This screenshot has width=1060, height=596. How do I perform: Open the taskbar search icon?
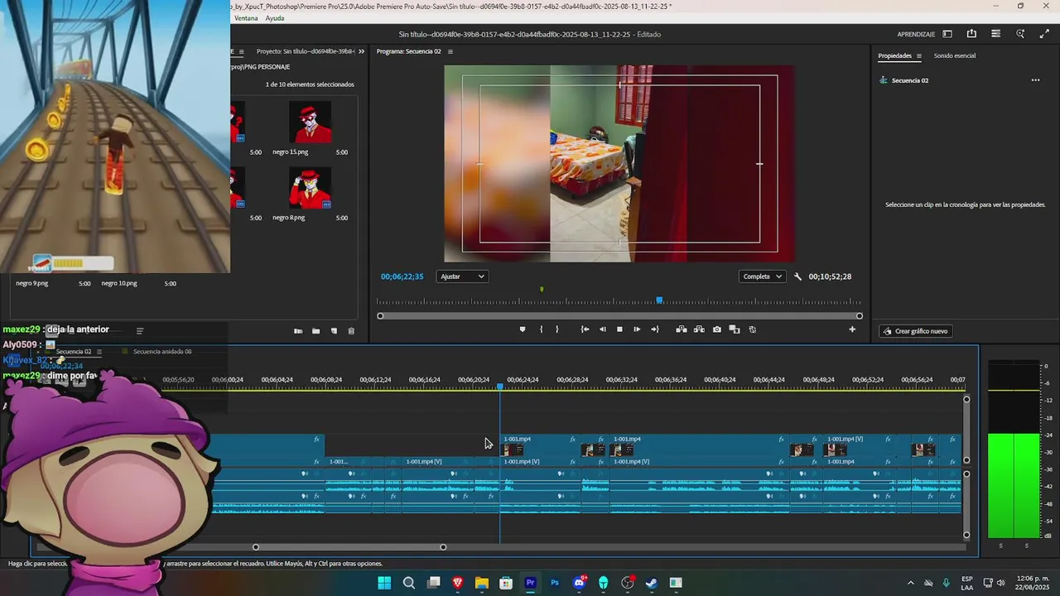409,583
